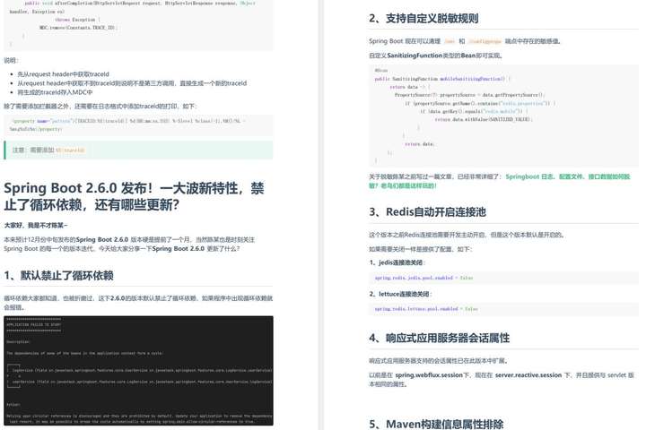Select heading 3、Redis自动开启连接池

pyautogui.click(x=427, y=212)
